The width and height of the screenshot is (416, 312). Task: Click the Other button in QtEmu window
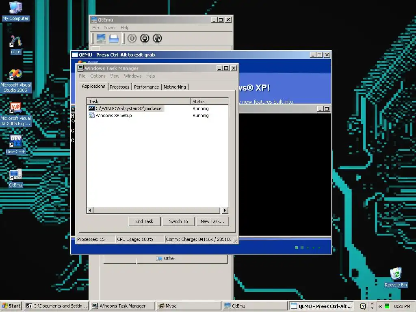click(x=166, y=259)
